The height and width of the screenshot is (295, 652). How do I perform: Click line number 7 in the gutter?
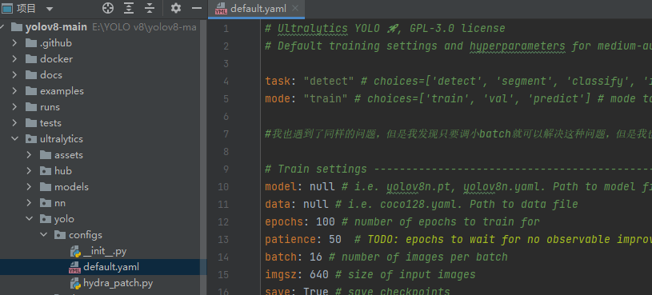226,134
